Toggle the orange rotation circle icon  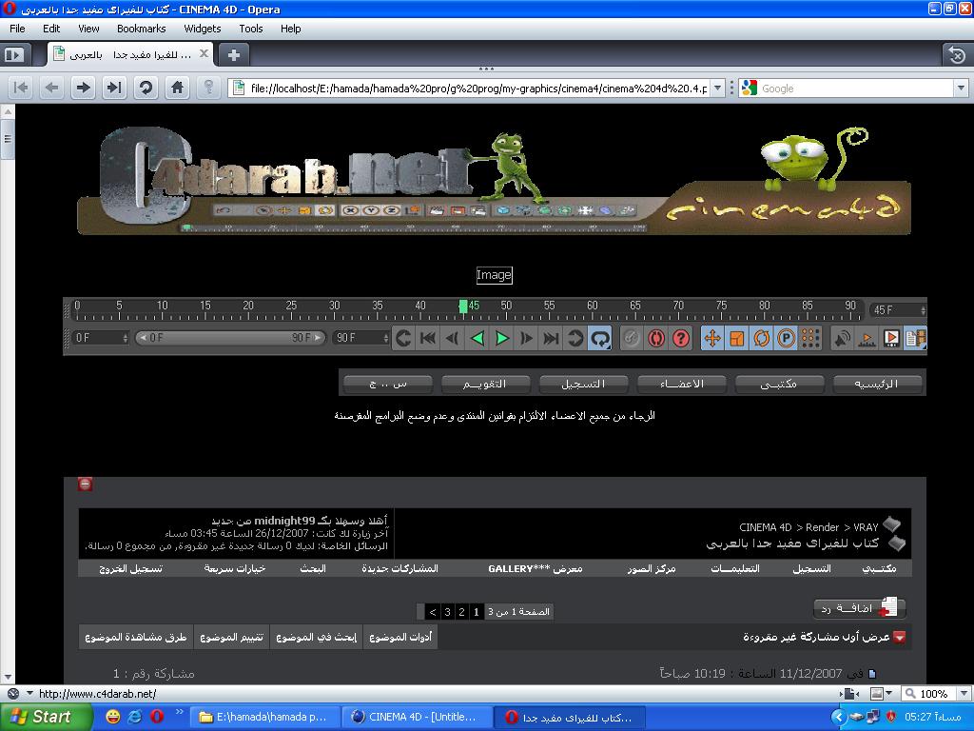pyautogui.click(x=762, y=338)
